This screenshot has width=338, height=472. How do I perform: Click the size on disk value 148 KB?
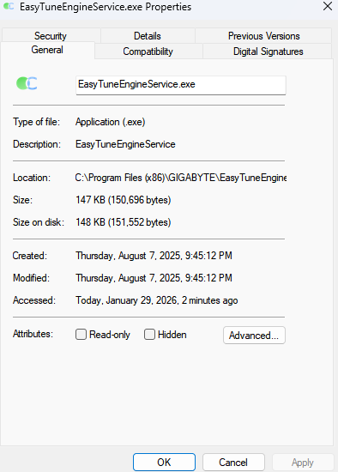[x=124, y=222]
